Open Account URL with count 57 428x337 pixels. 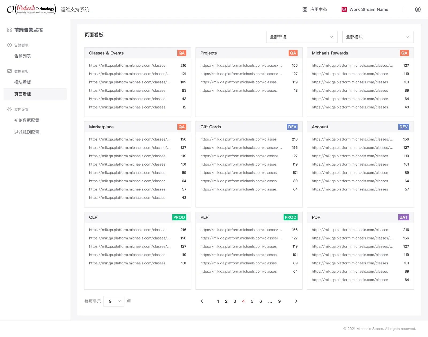click(x=350, y=189)
